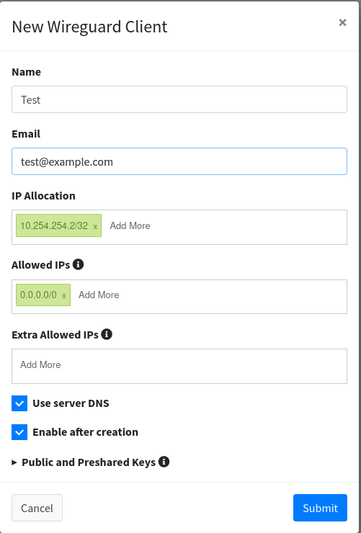Submit the new client form
The image size is (361, 533).
[x=320, y=508]
